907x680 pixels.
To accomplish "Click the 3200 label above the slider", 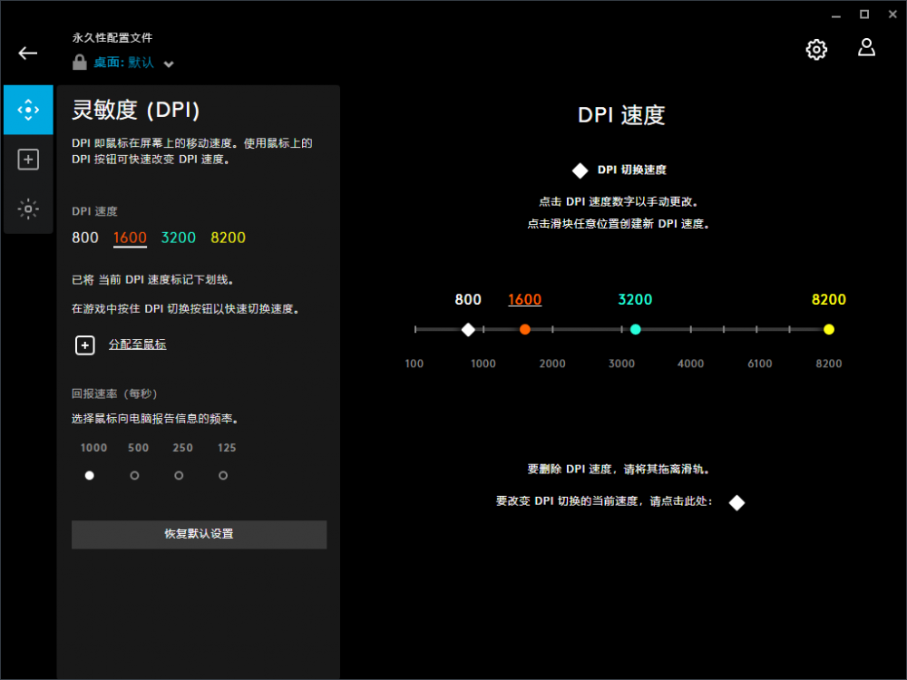I will click(x=635, y=300).
